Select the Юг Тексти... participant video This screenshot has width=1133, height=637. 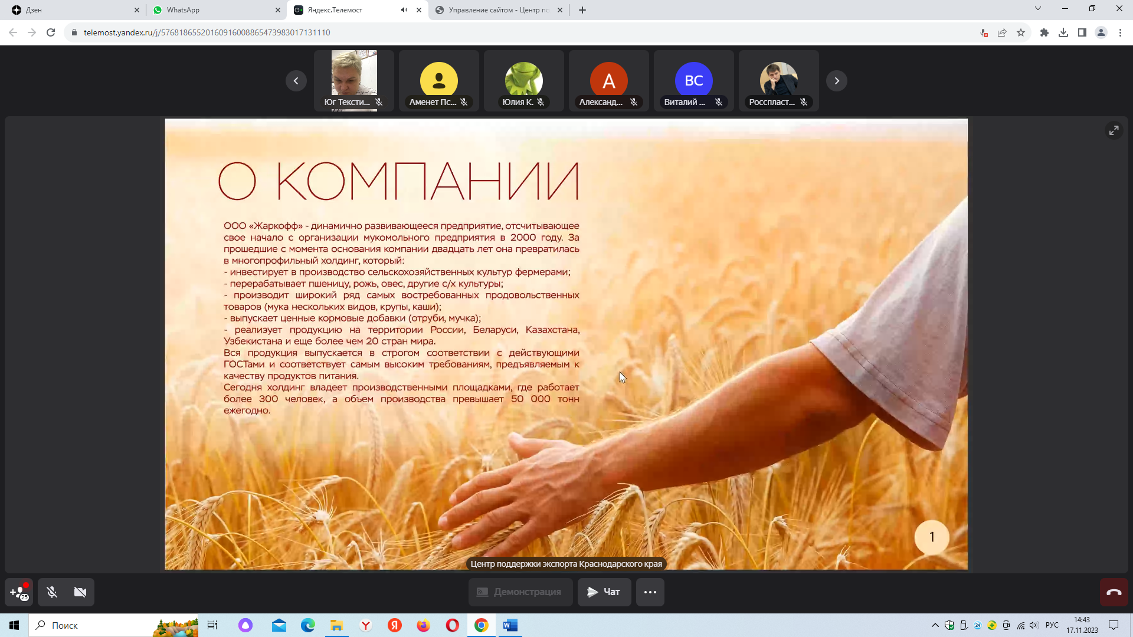[x=354, y=81]
